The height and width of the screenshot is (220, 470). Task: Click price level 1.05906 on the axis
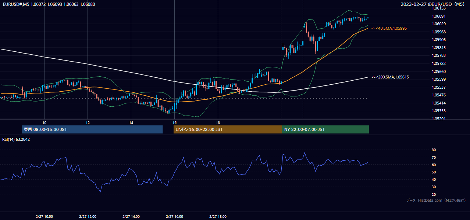[x=438, y=40]
